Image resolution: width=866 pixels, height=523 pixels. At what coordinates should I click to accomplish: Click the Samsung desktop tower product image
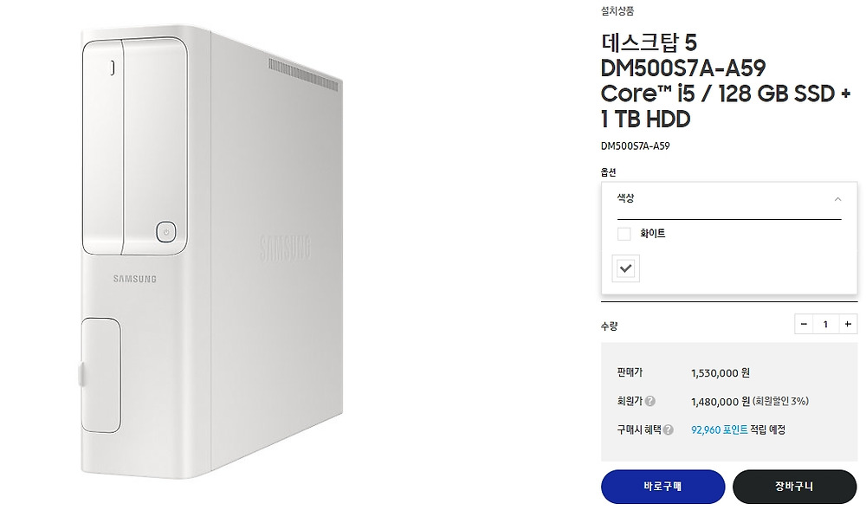[x=211, y=251]
